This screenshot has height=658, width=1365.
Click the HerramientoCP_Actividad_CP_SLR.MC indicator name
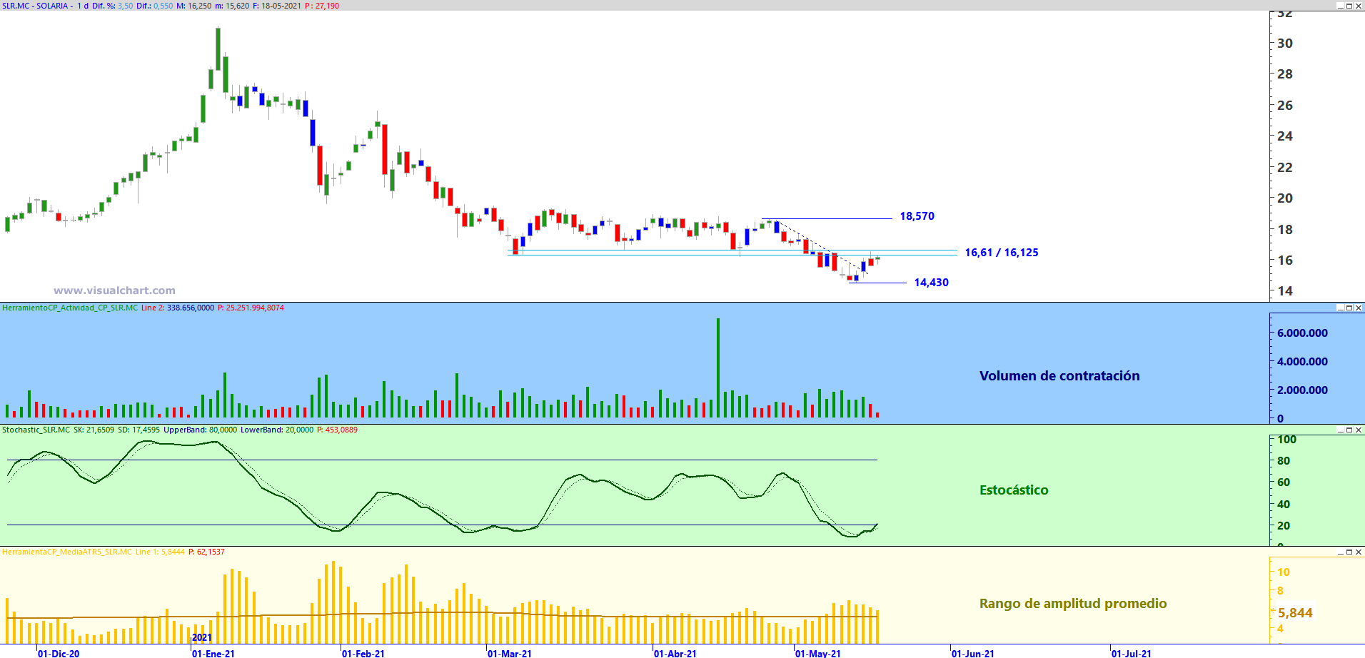(70, 308)
